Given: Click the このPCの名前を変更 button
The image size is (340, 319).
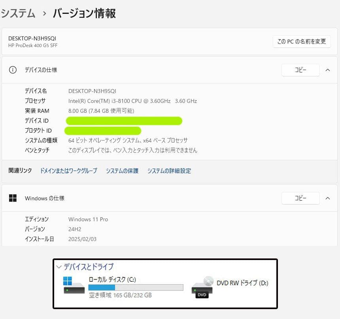Looking at the screenshot, I should [x=302, y=42].
